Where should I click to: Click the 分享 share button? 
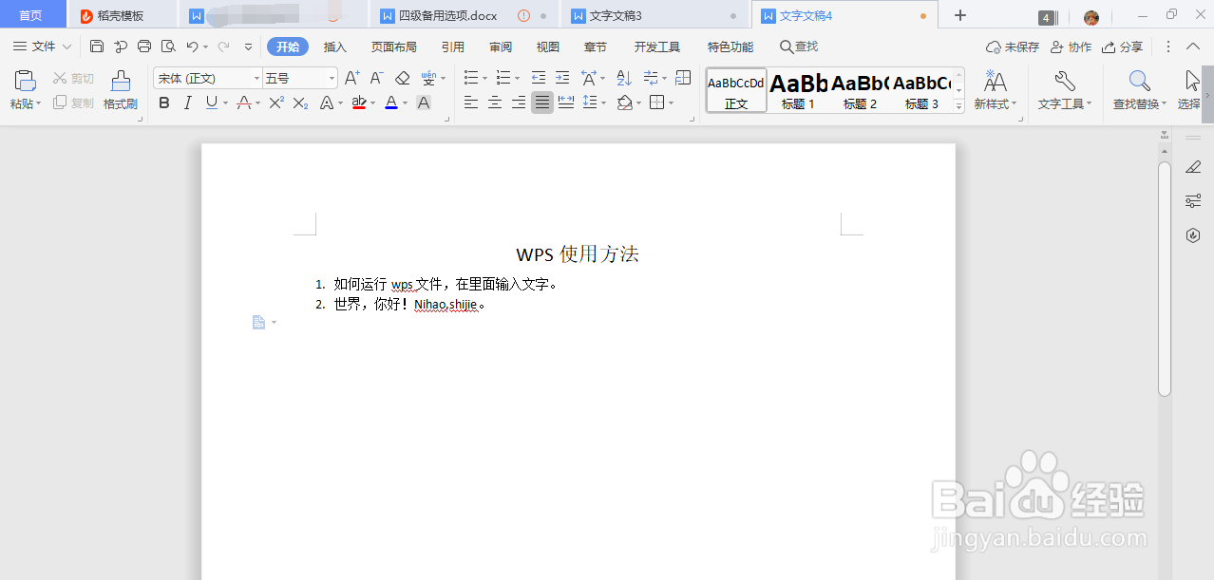[1123, 47]
